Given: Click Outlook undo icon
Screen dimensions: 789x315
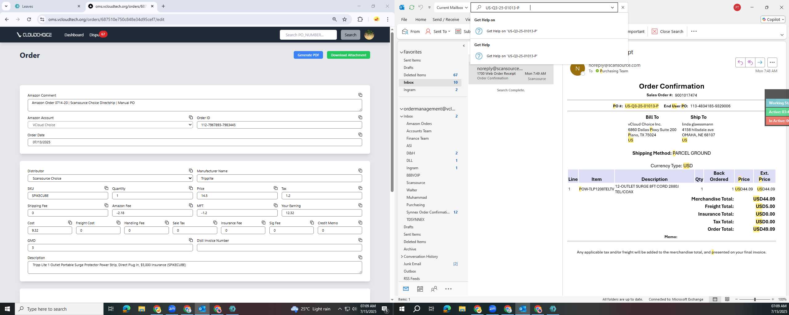Looking at the screenshot, I should (420, 7).
